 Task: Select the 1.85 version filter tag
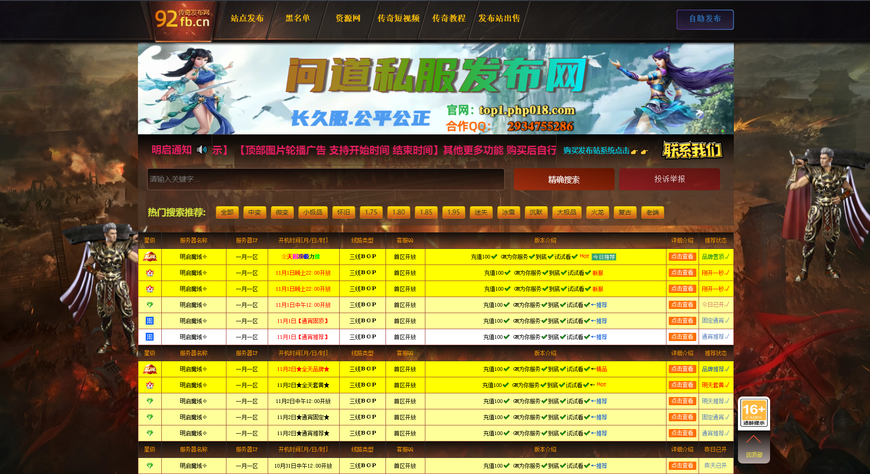[426, 212]
